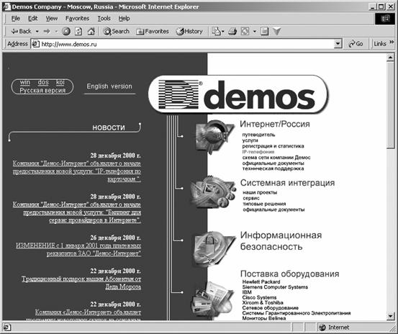Click the Forward arrow toolbar button

point(47,31)
